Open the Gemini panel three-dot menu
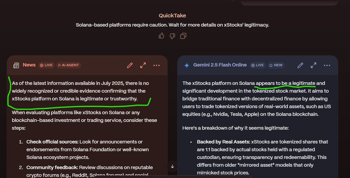Screen dimensions: 350x178 click(x=327, y=65)
